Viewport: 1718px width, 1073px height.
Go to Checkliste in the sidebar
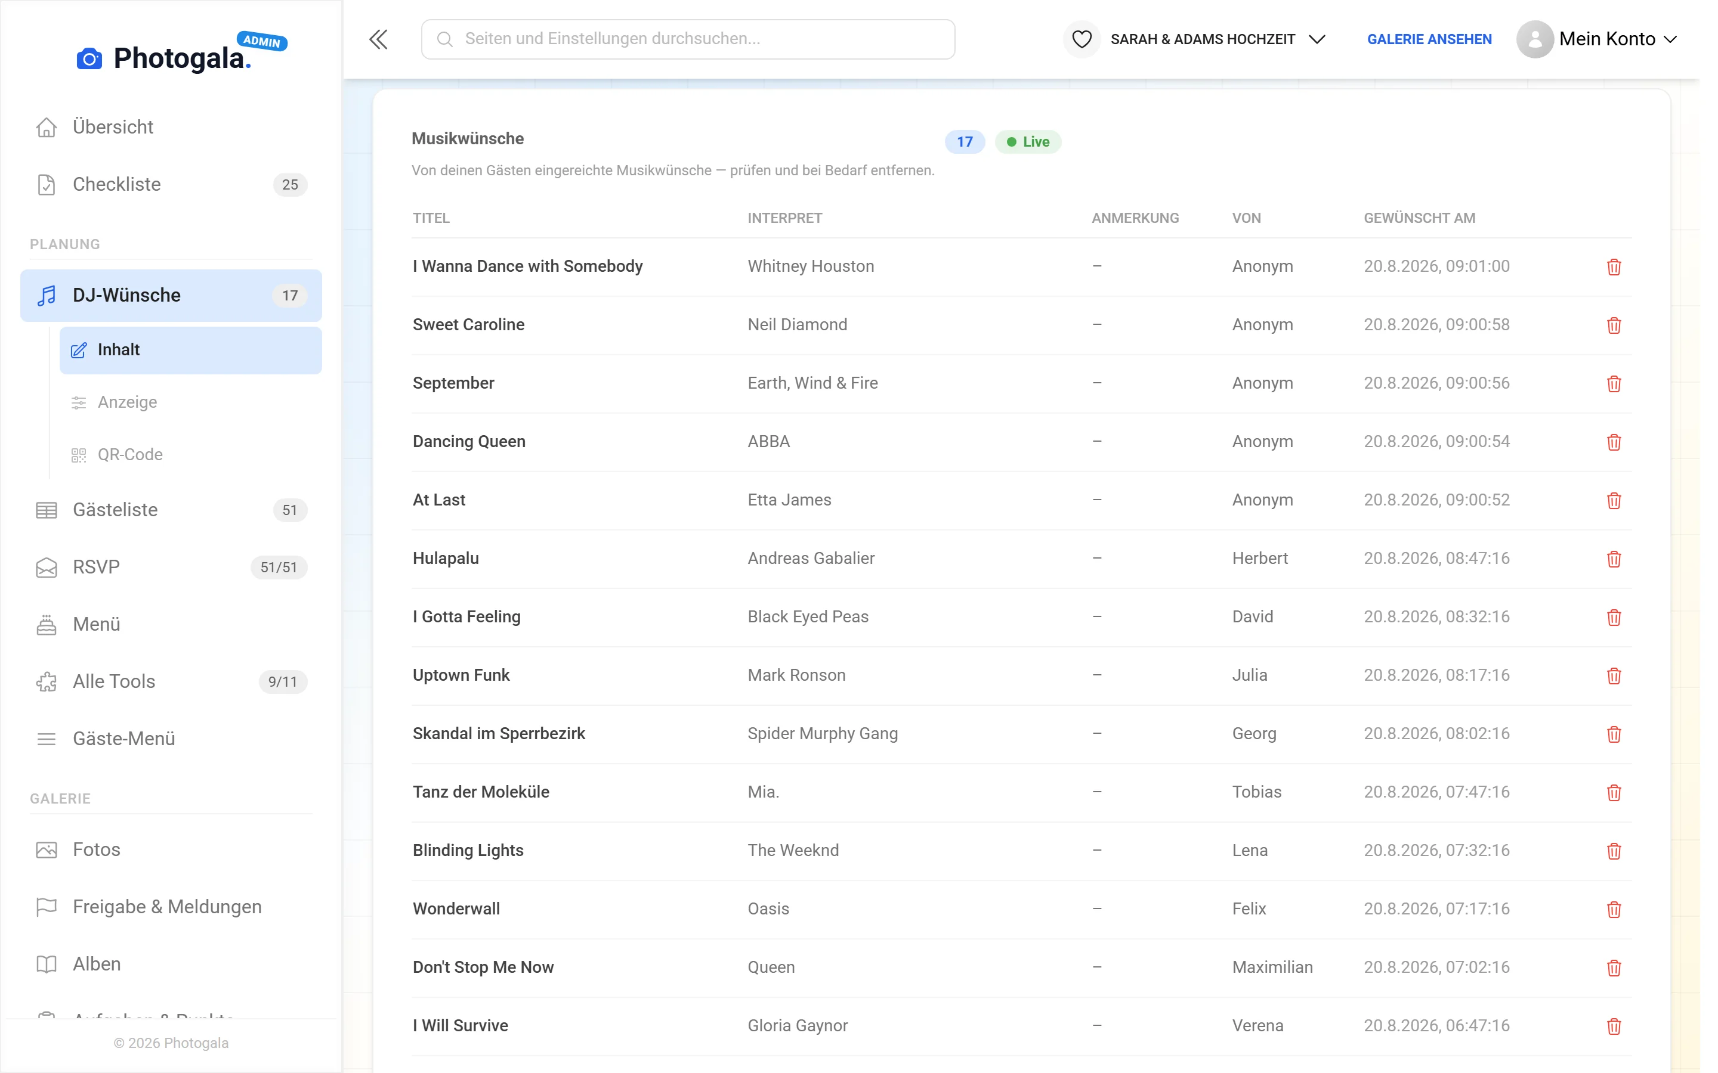click(x=171, y=185)
